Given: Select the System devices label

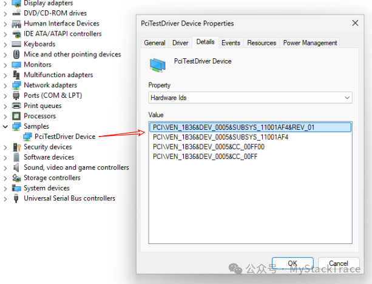Looking at the screenshot, I should click(x=47, y=188).
